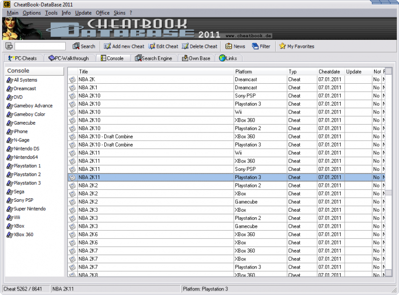This screenshot has height=295, width=399.
Task: Click the DVD sidebar icon
Action: (9, 97)
